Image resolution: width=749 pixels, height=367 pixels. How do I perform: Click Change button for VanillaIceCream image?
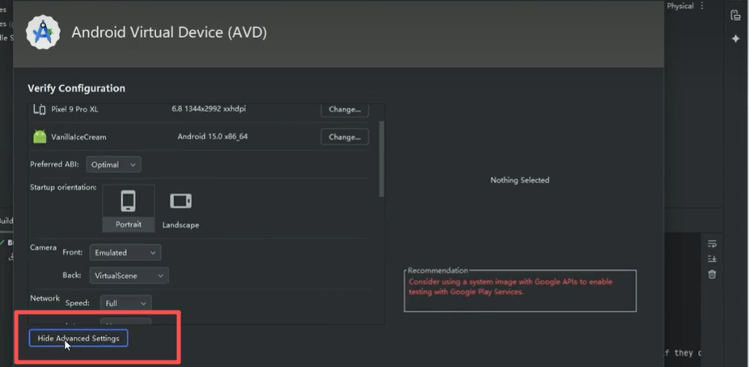coord(345,137)
